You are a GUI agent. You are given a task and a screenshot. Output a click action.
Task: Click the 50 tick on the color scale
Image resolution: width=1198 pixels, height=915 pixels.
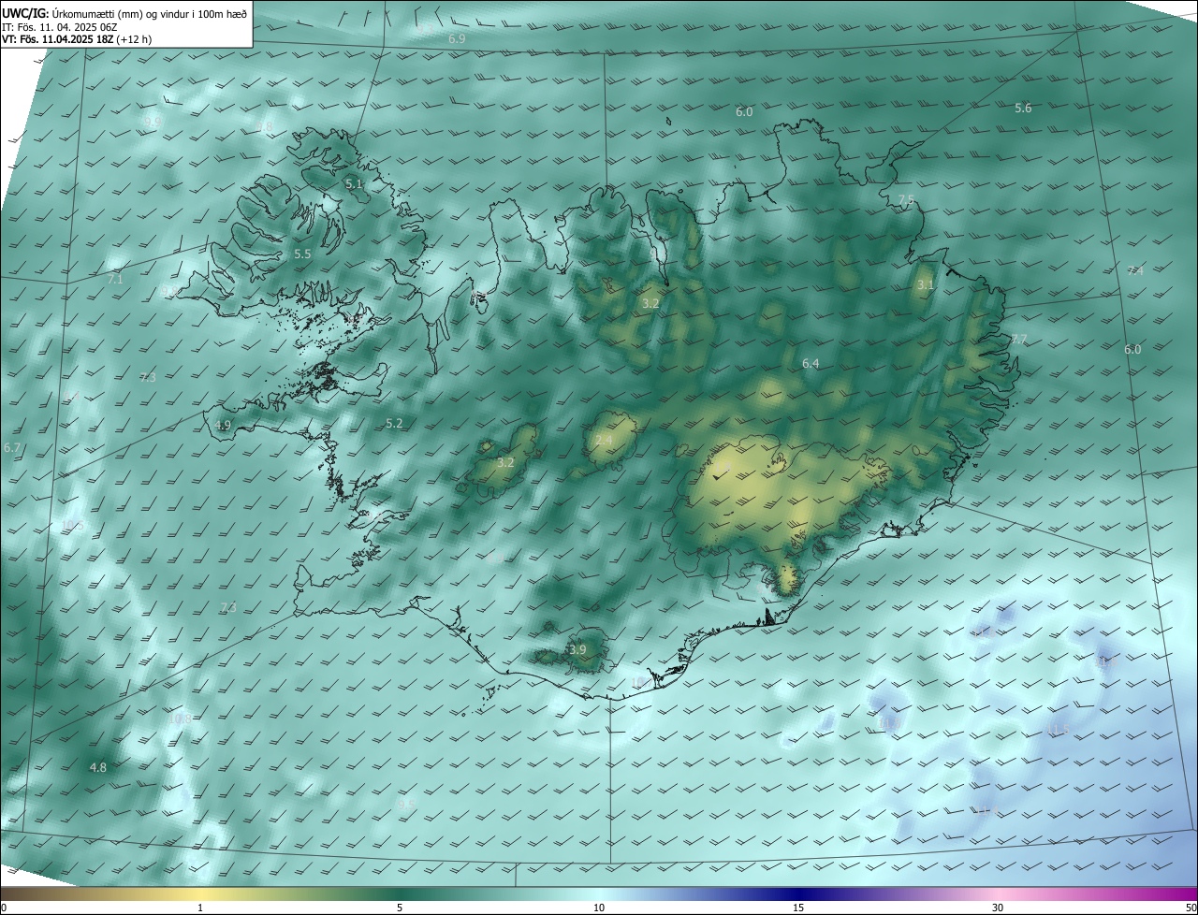click(1191, 908)
